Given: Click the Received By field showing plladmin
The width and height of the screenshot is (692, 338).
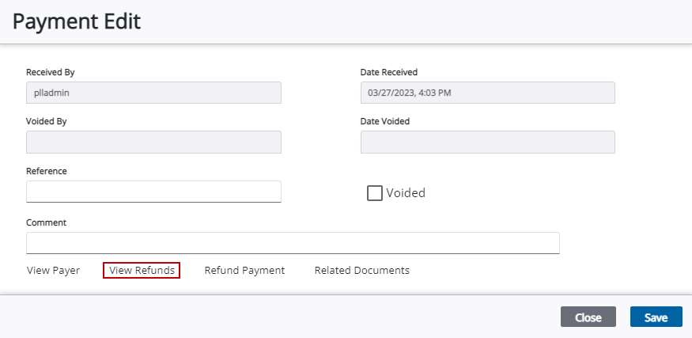Looking at the screenshot, I should pos(153,93).
